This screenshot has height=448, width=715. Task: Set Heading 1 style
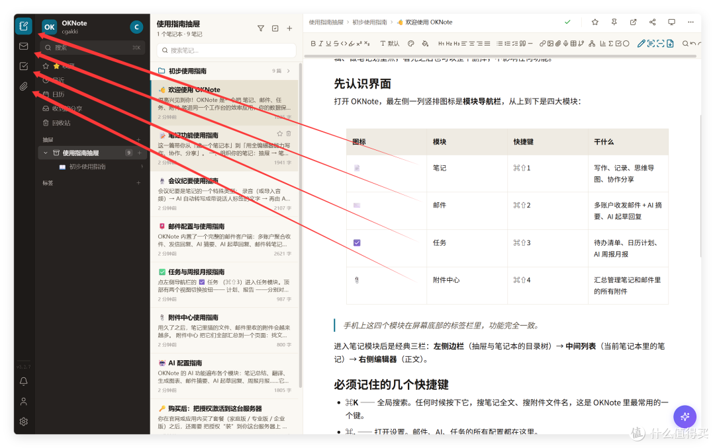click(441, 44)
